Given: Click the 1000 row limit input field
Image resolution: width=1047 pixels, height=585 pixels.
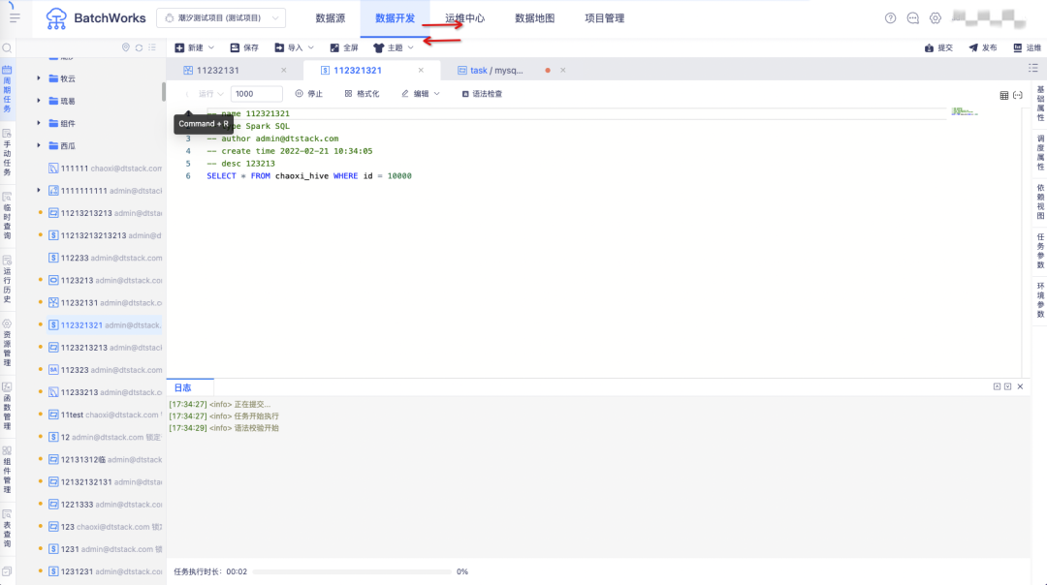Looking at the screenshot, I should (x=256, y=93).
